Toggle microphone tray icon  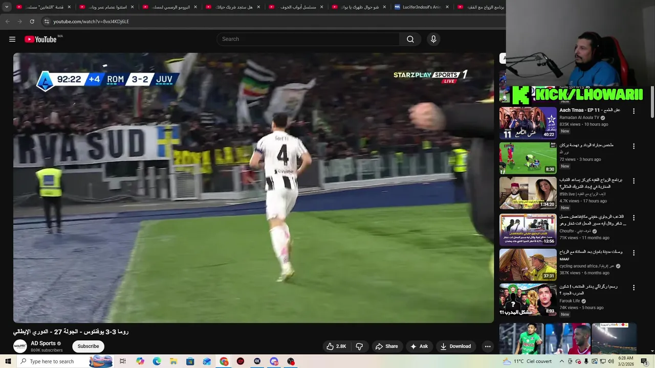click(x=586, y=361)
